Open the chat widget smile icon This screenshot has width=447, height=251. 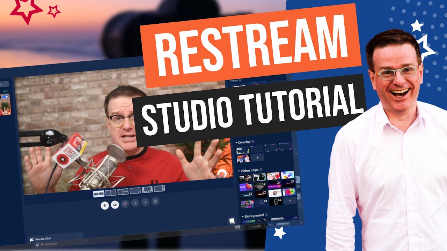point(231,221)
